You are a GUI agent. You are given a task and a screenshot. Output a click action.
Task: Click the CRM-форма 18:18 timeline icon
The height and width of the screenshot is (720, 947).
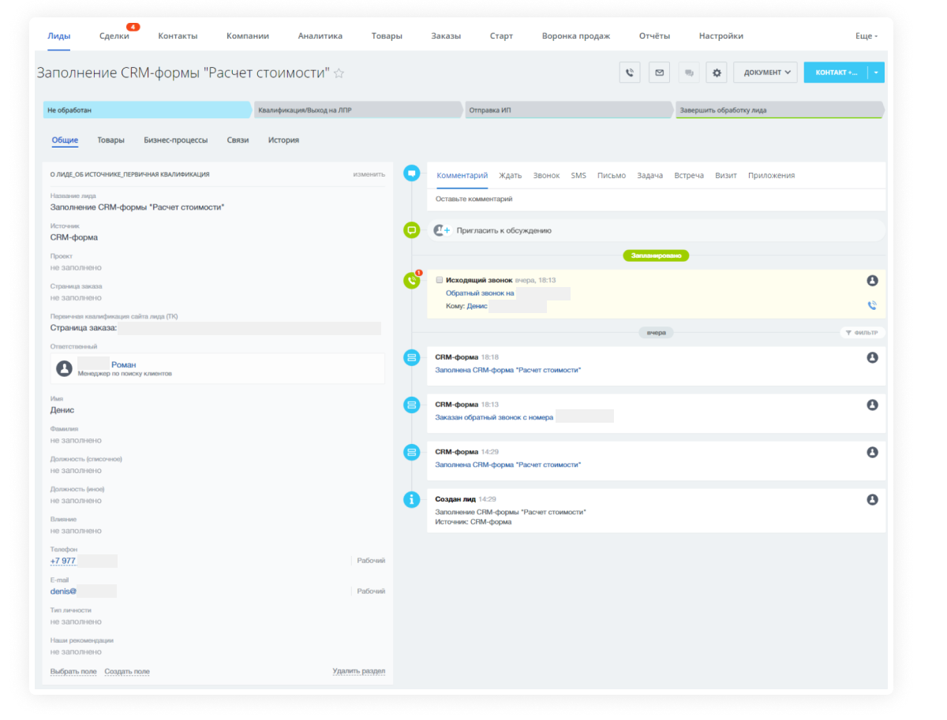tap(411, 357)
